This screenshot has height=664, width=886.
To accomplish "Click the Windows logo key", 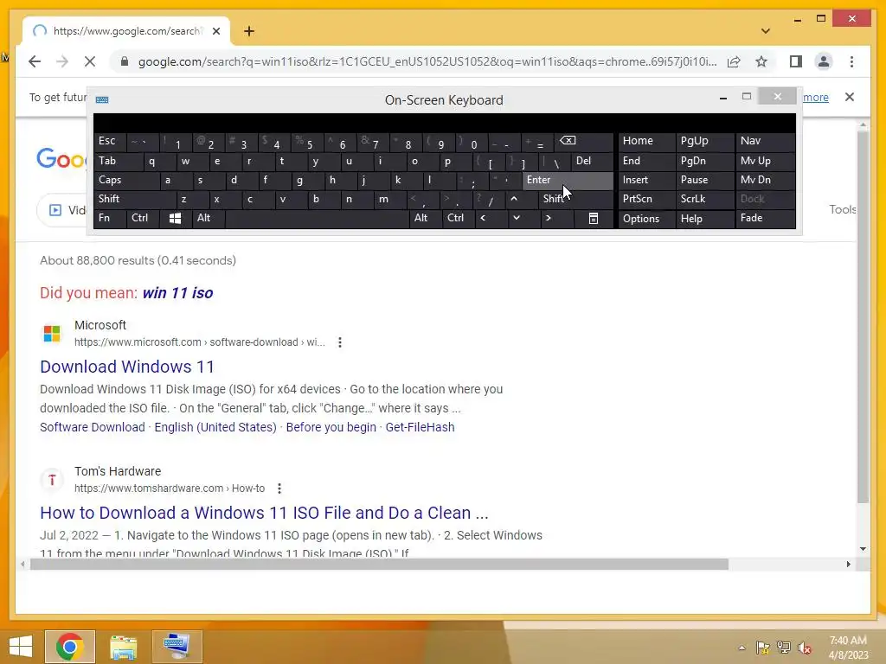I will (x=175, y=218).
